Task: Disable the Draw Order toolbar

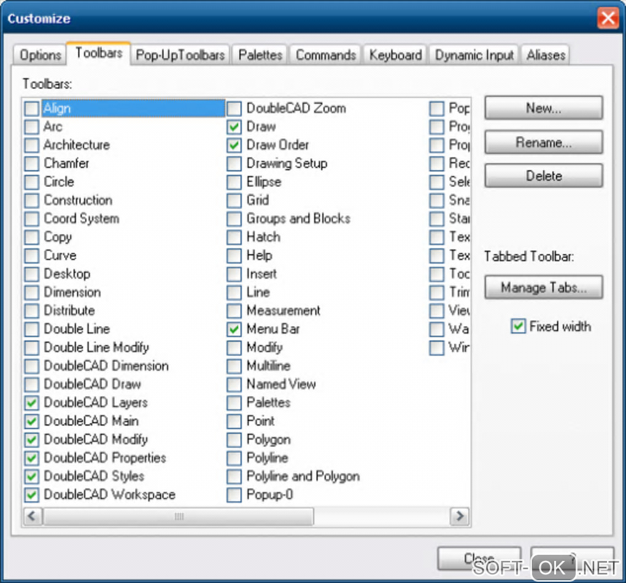Action: coord(234,145)
